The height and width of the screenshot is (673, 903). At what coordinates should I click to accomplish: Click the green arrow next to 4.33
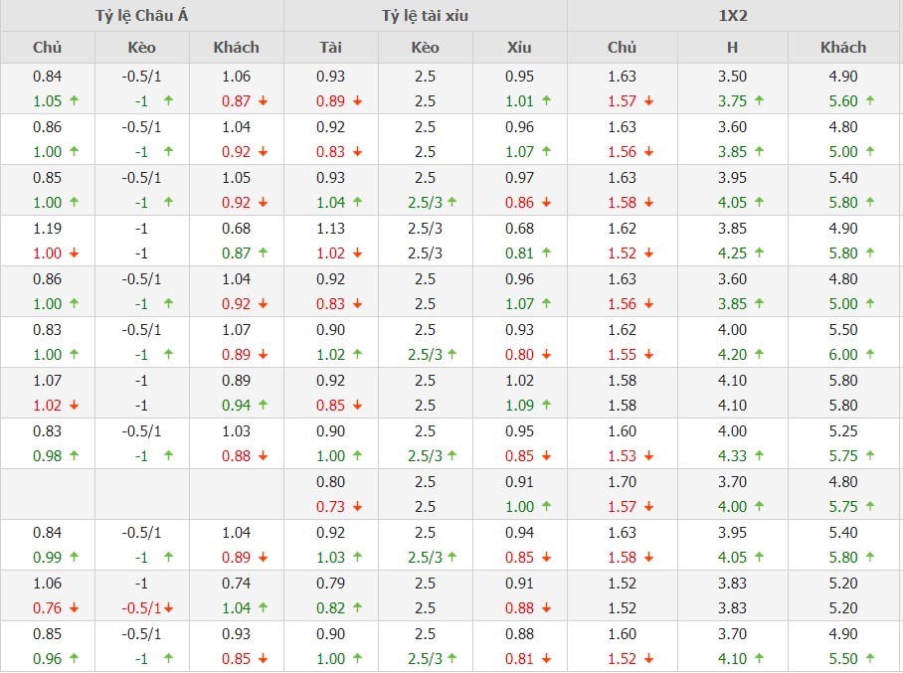coord(759,456)
